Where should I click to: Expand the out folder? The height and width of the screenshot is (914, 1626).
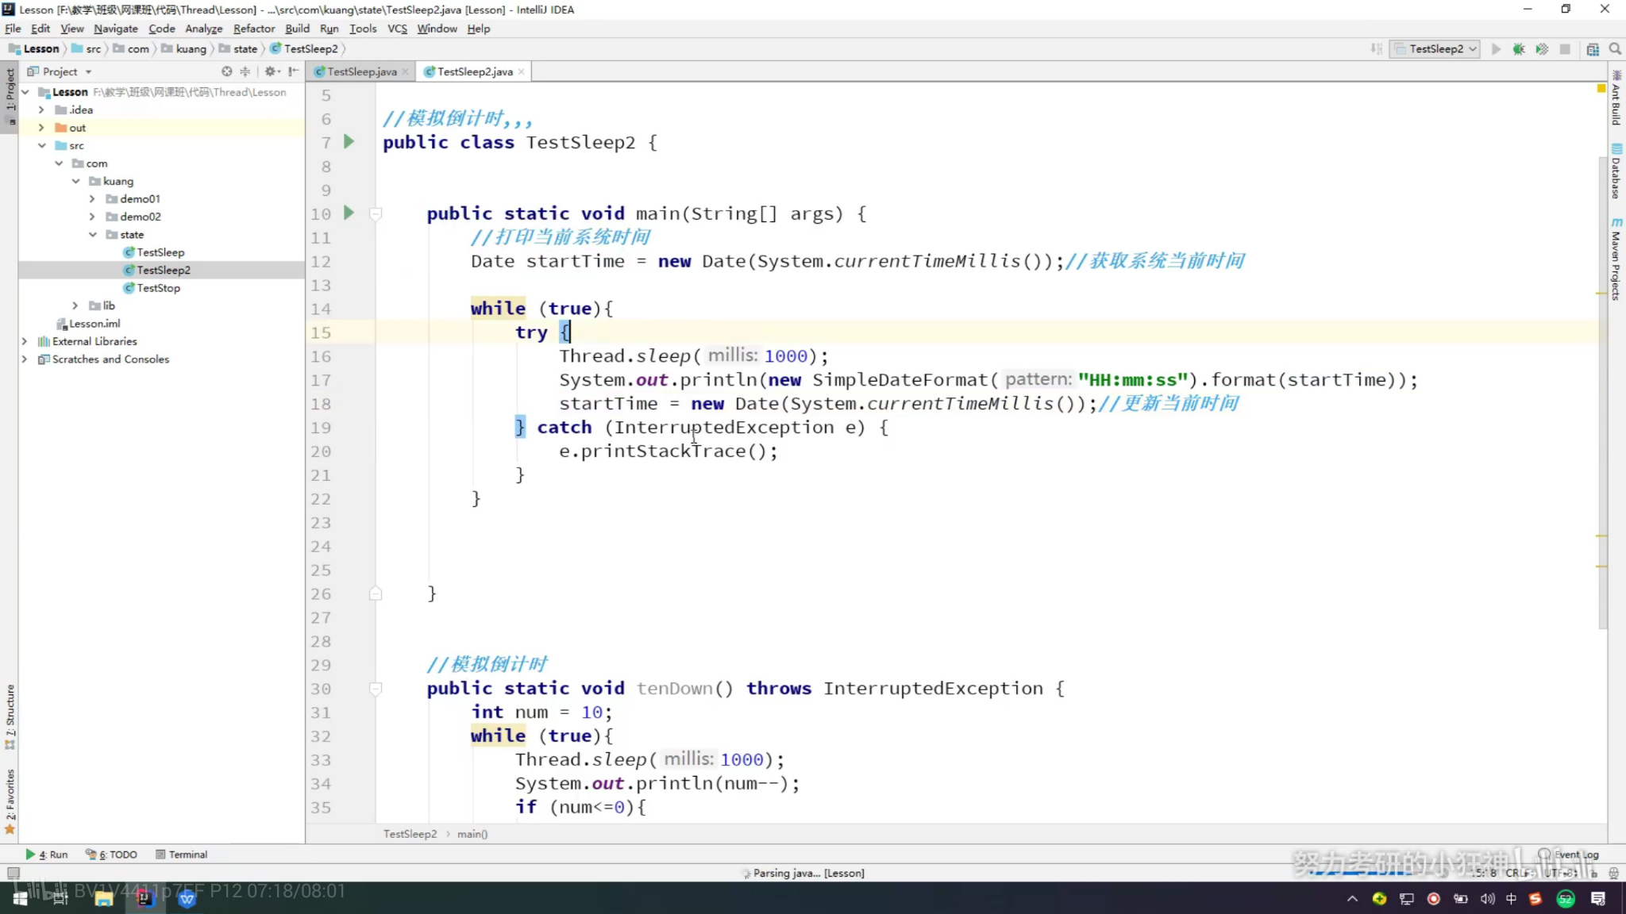41,128
